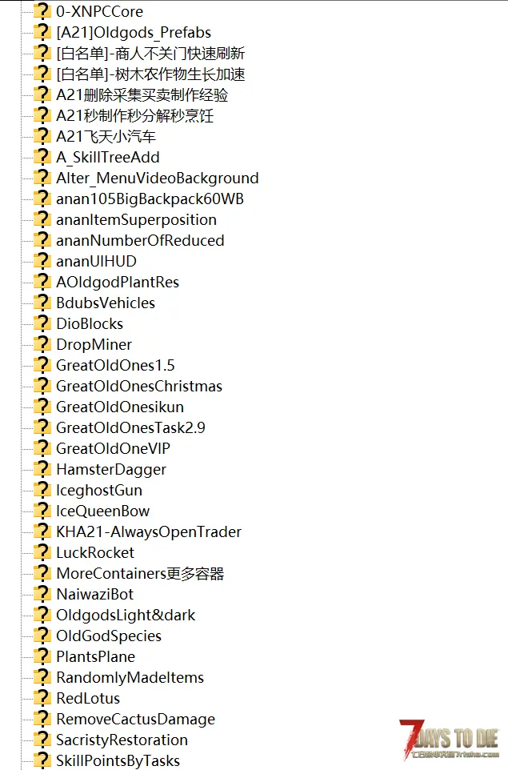Click the folder icon next to IceQueenBow
The width and height of the screenshot is (508, 770).
[42, 511]
